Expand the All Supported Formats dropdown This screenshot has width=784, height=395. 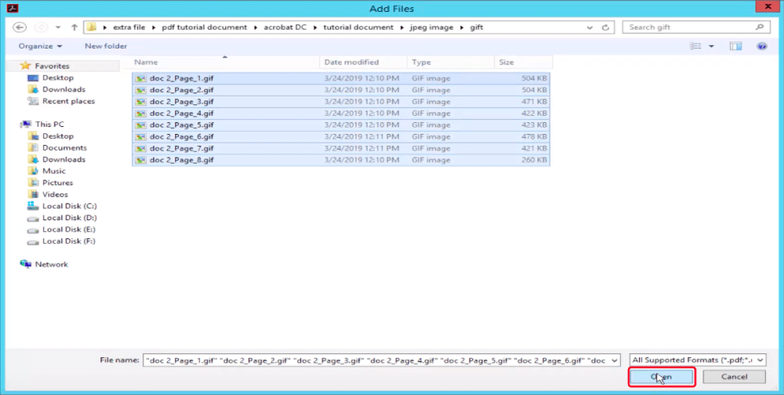click(x=696, y=360)
